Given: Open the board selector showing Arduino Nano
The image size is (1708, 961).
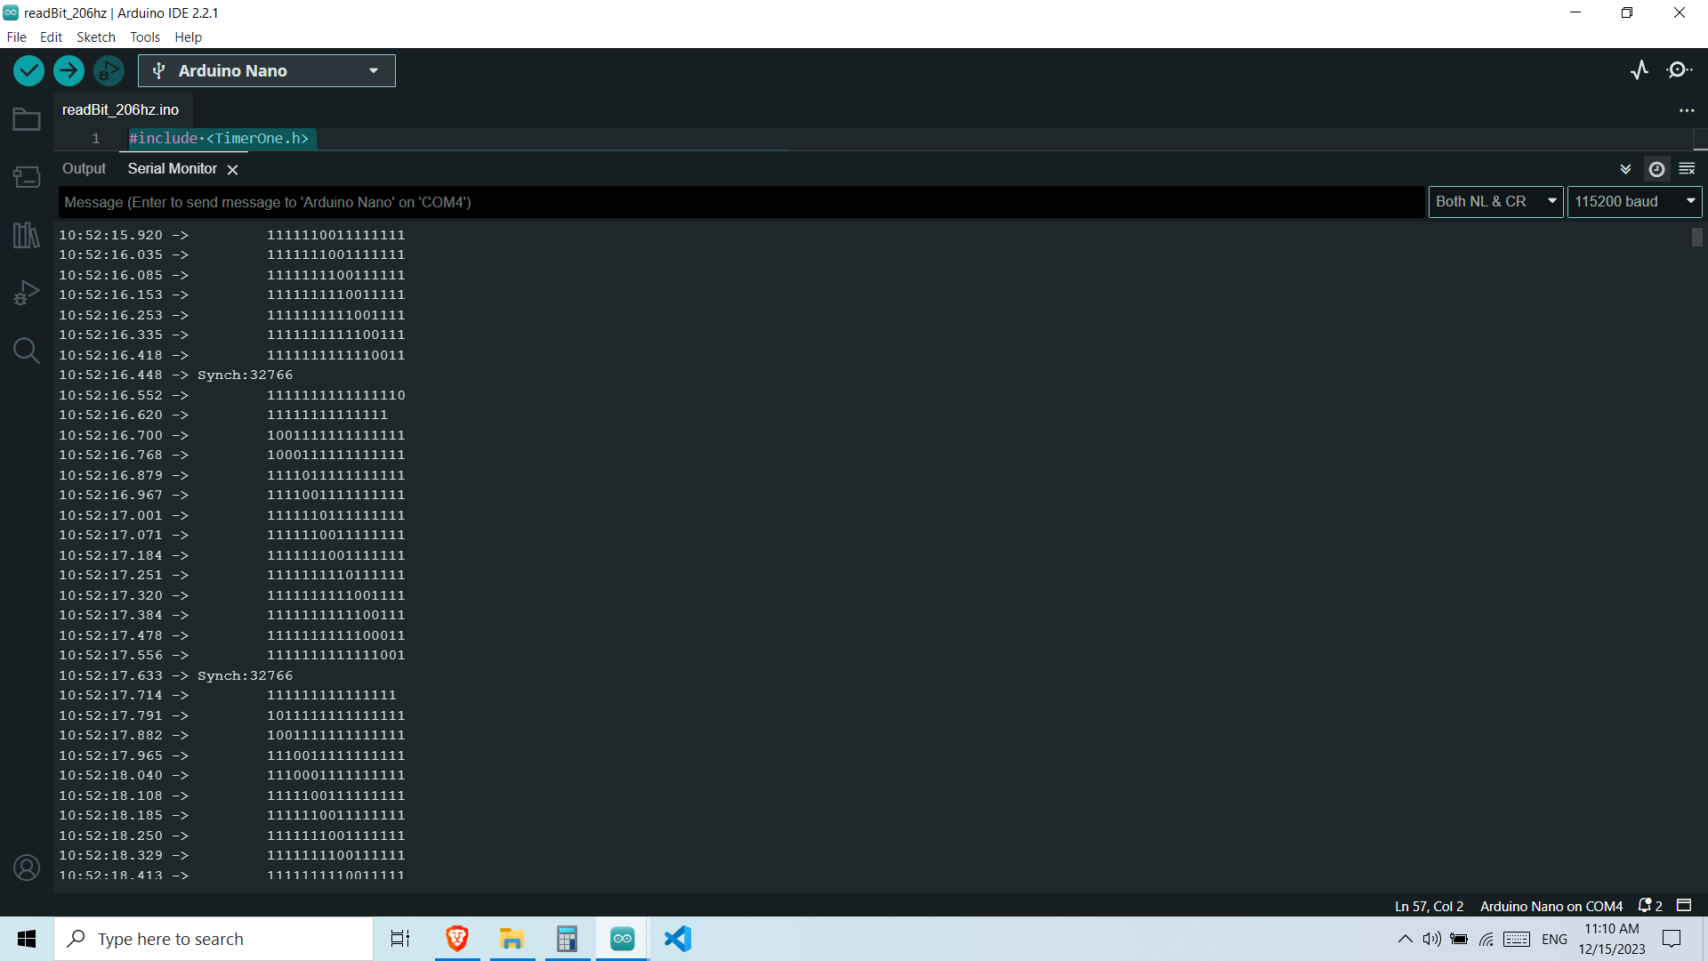Looking at the screenshot, I should (266, 70).
